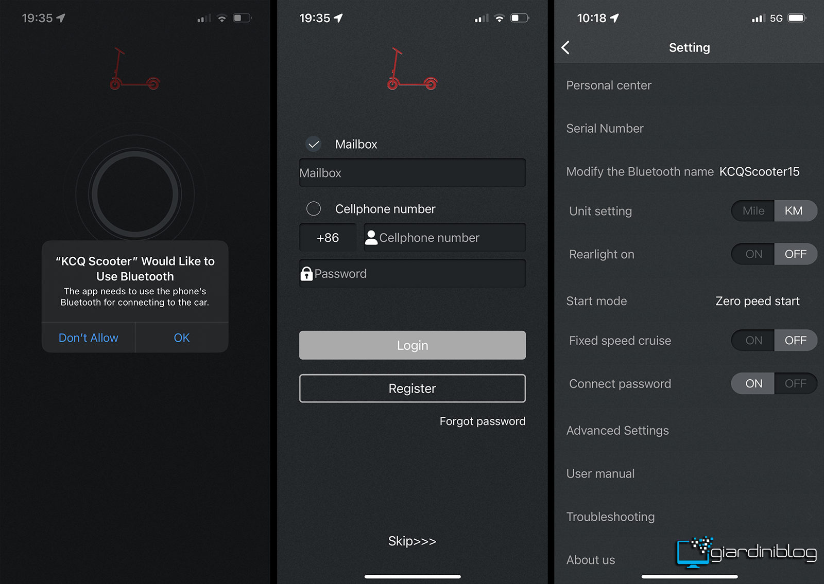Screen dimensions: 824x584
Task: Select the Cellphone number radio option
Action: click(314, 208)
